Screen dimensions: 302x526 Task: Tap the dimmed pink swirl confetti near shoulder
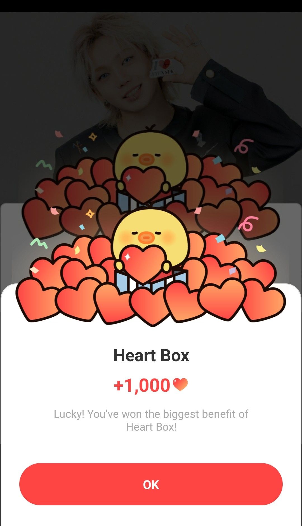coord(244,145)
